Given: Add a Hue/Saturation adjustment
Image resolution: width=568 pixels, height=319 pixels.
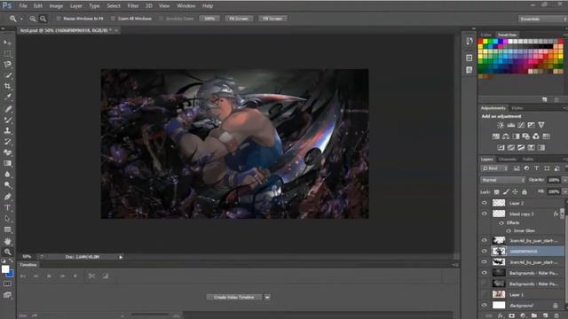Looking at the screenshot, I should coord(496,136).
